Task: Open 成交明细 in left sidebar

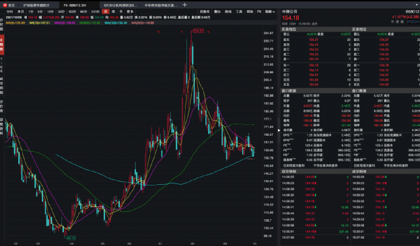Action: [1, 85]
